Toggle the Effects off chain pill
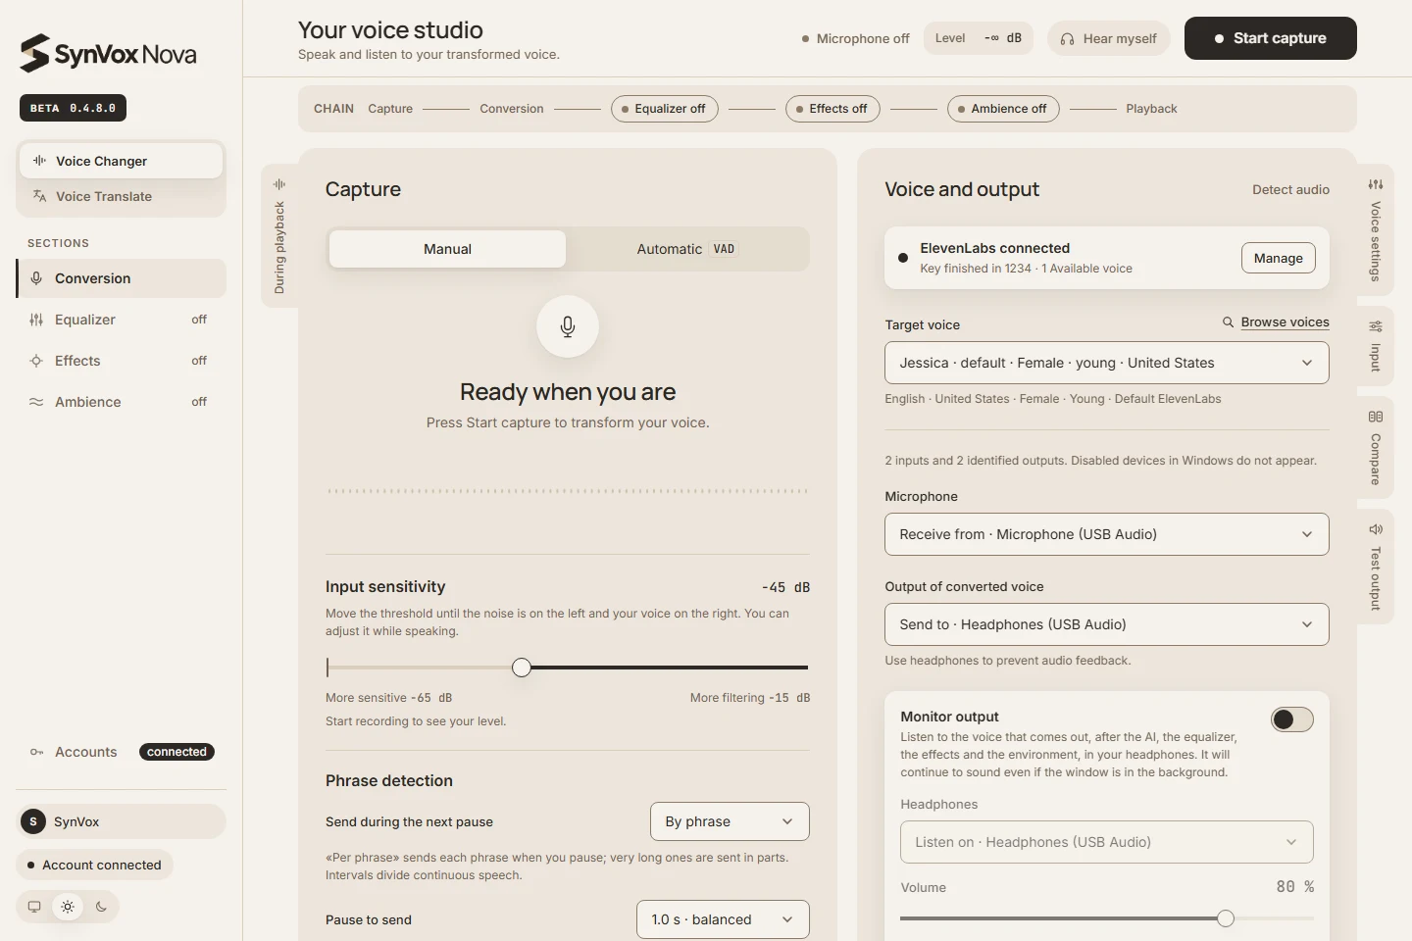This screenshot has height=941, width=1412. pyautogui.click(x=832, y=109)
